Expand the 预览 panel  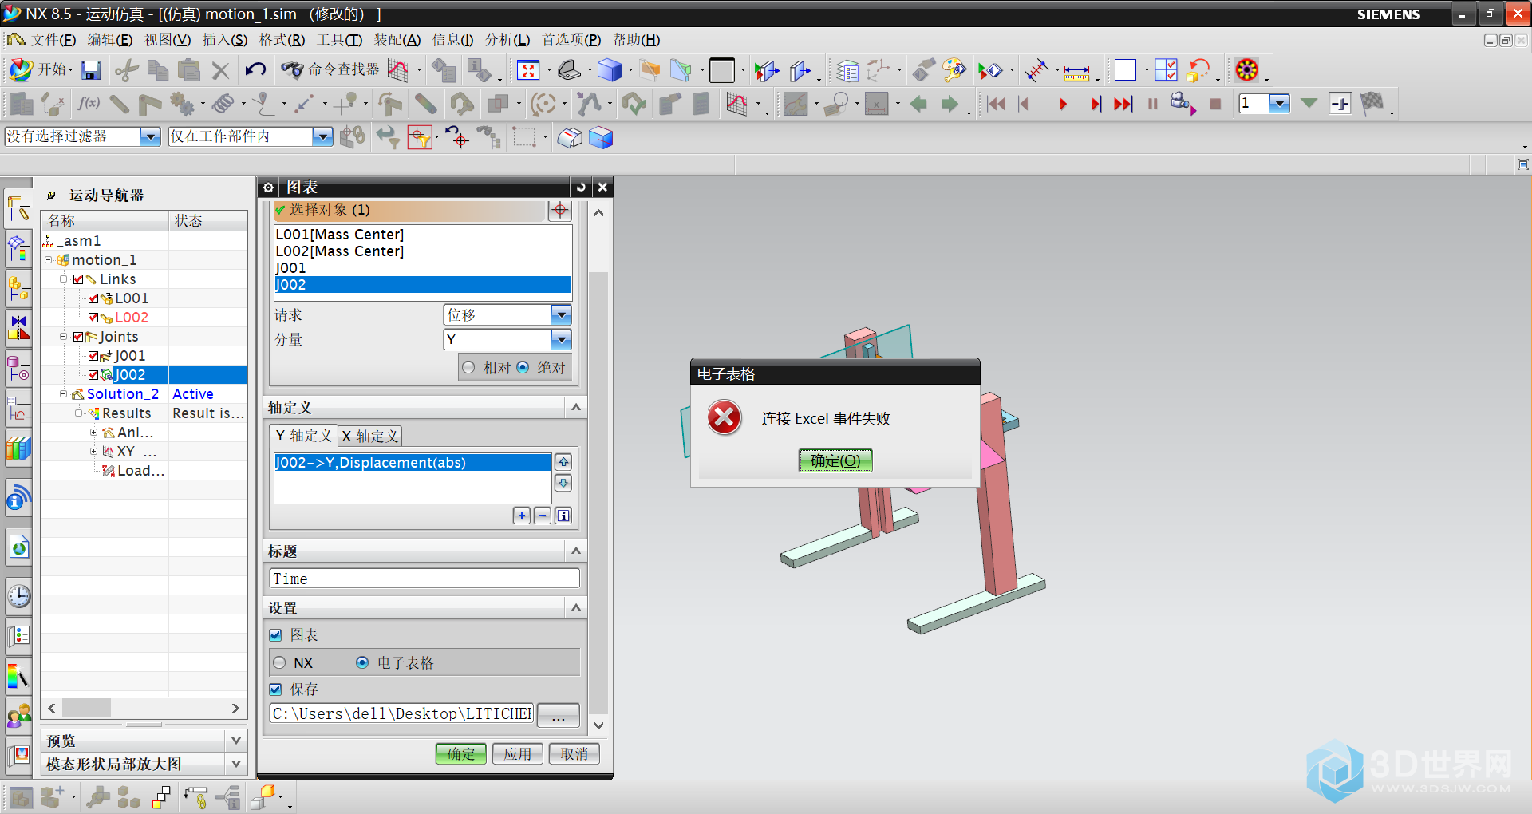point(236,741)
